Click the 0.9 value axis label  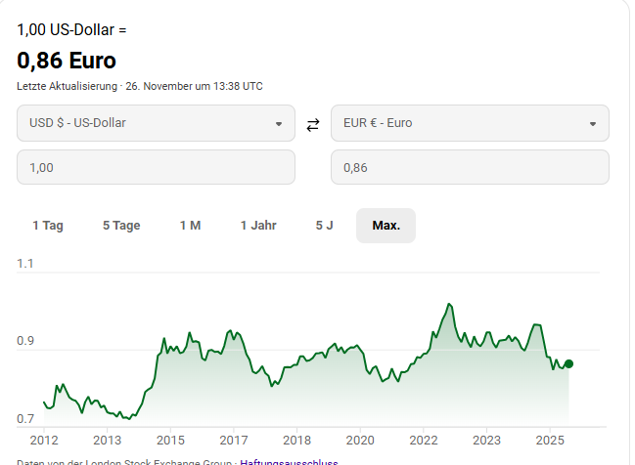[x=24, y=342]
